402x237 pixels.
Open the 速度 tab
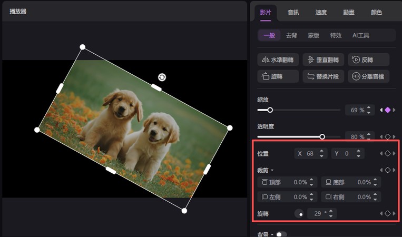(321, 12)
